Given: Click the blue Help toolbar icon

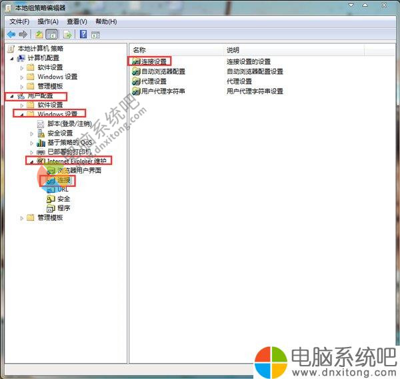Looking at the screenshot, I should (x=83, y=34).
